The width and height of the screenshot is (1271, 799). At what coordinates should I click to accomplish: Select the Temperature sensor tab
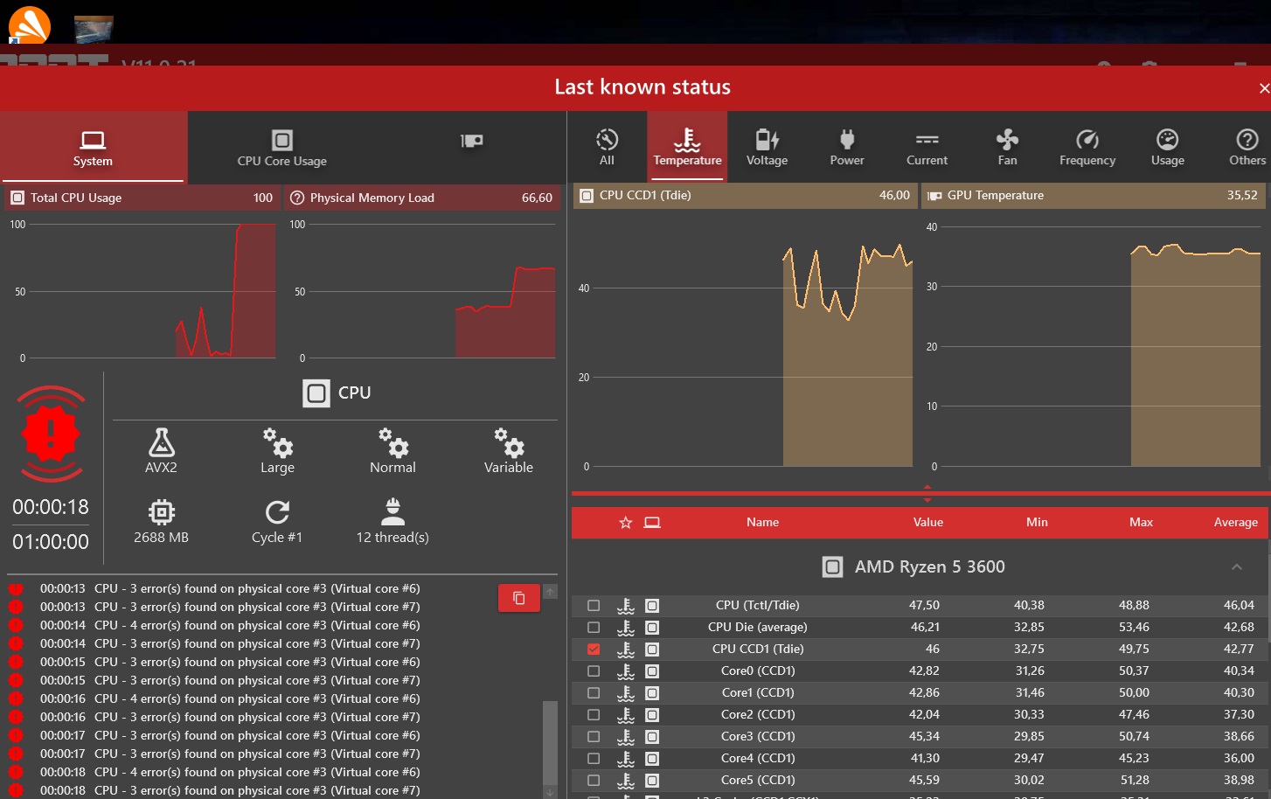coord(687,148)
